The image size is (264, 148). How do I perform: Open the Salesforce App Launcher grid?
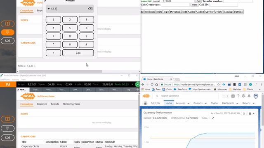tap(146, 103)
